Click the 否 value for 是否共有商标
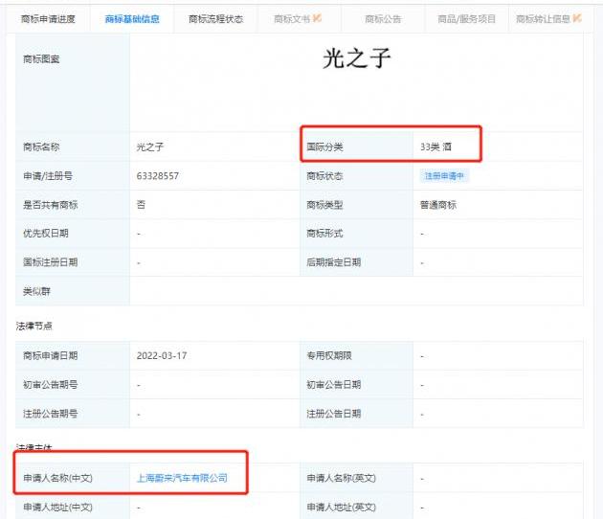This screenshot has width=603, height=519. (141, 205)
